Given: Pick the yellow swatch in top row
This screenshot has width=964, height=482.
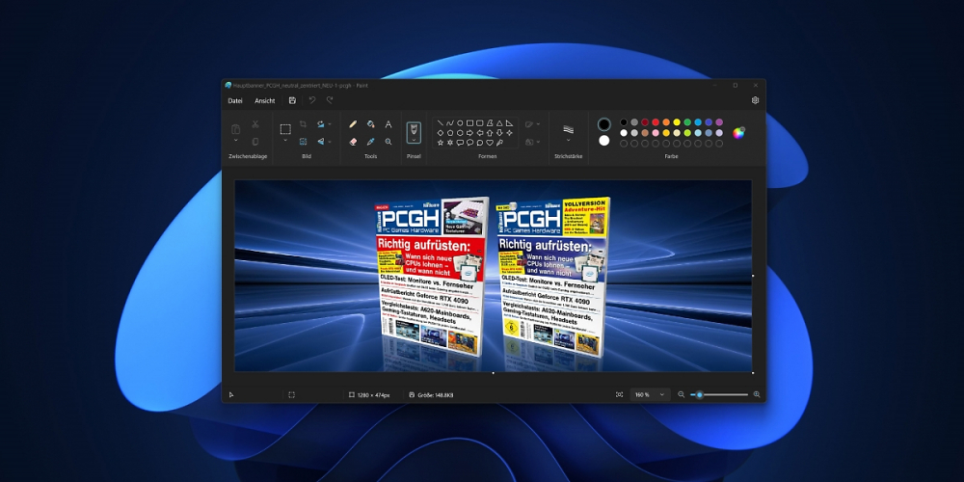Looking at the screenshot, I should tap(677, 122).
